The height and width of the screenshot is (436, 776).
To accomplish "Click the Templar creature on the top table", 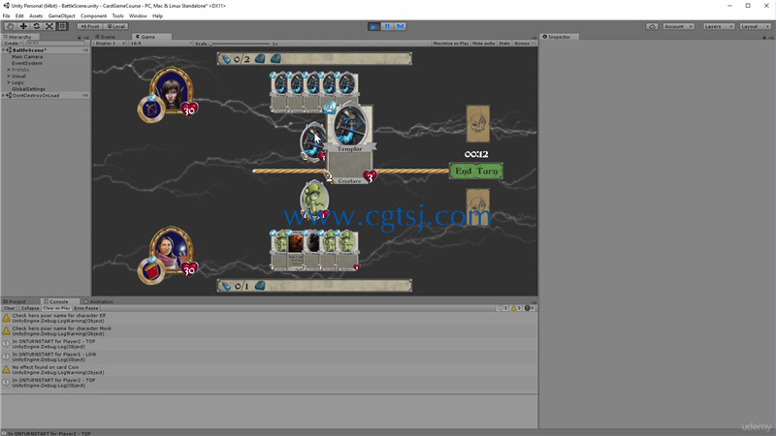I will coord(311,141).
